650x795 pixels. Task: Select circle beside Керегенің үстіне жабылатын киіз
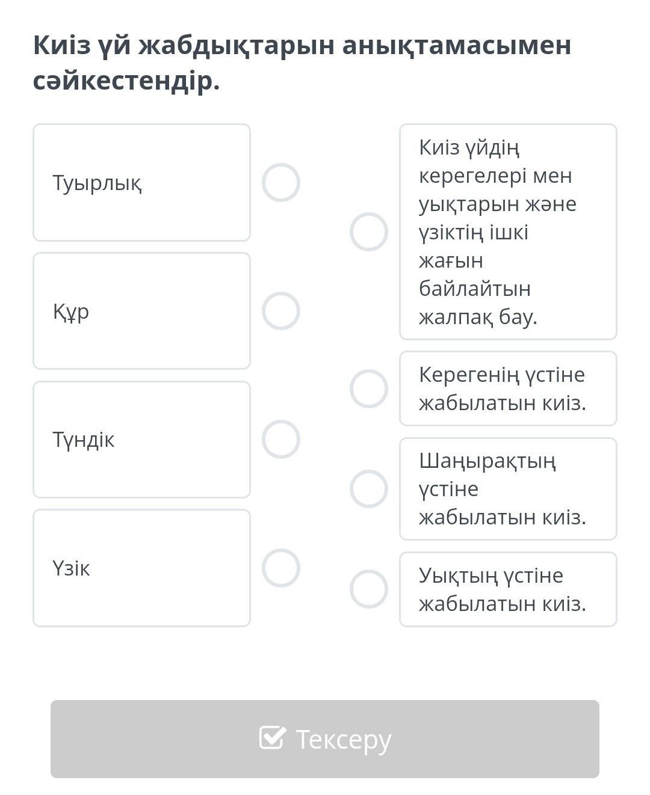[x=369, y=388]
